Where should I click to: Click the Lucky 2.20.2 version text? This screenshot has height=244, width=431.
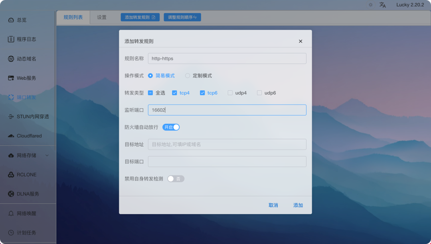[410, 5]
